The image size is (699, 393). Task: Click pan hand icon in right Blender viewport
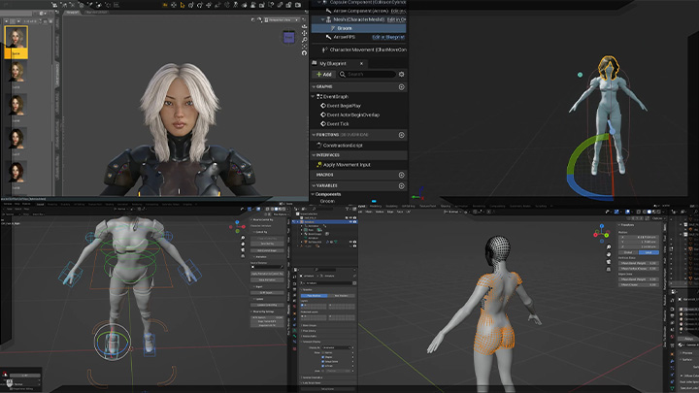click(x=609, y=254)
